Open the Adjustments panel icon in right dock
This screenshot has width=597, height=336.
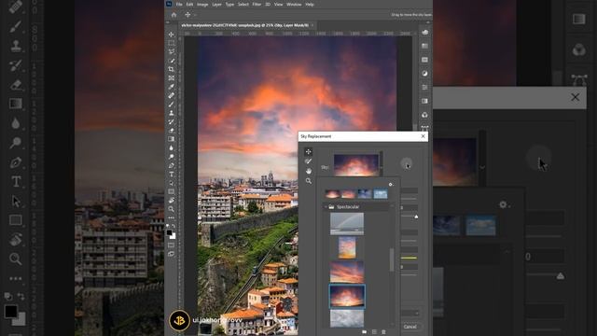click(x=425, y=74)
